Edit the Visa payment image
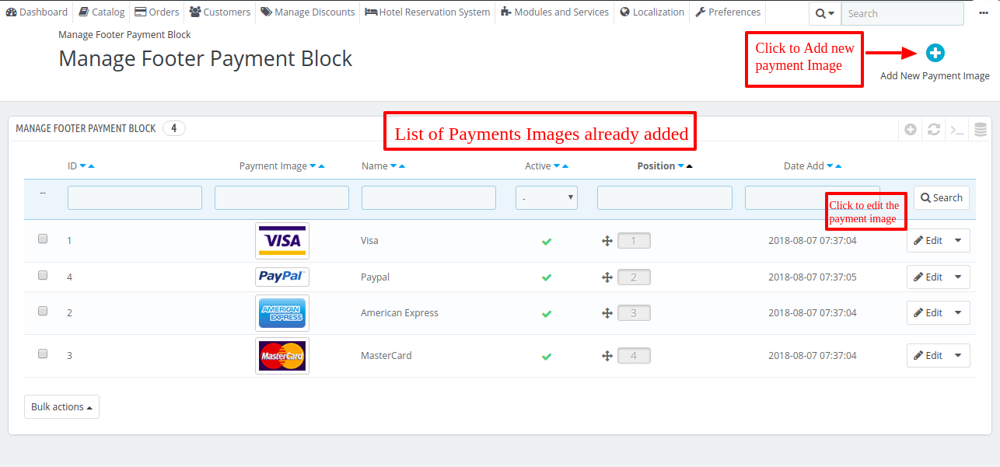Screen dimensions: 1000x467 pos(928,241)
